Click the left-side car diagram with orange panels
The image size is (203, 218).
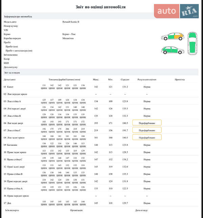(x=173, y=37)
